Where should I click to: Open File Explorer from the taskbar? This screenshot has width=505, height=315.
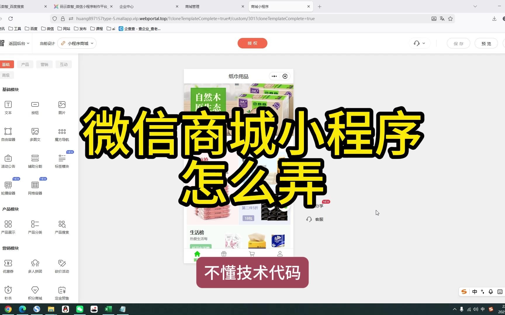click(x=51, y=309)
